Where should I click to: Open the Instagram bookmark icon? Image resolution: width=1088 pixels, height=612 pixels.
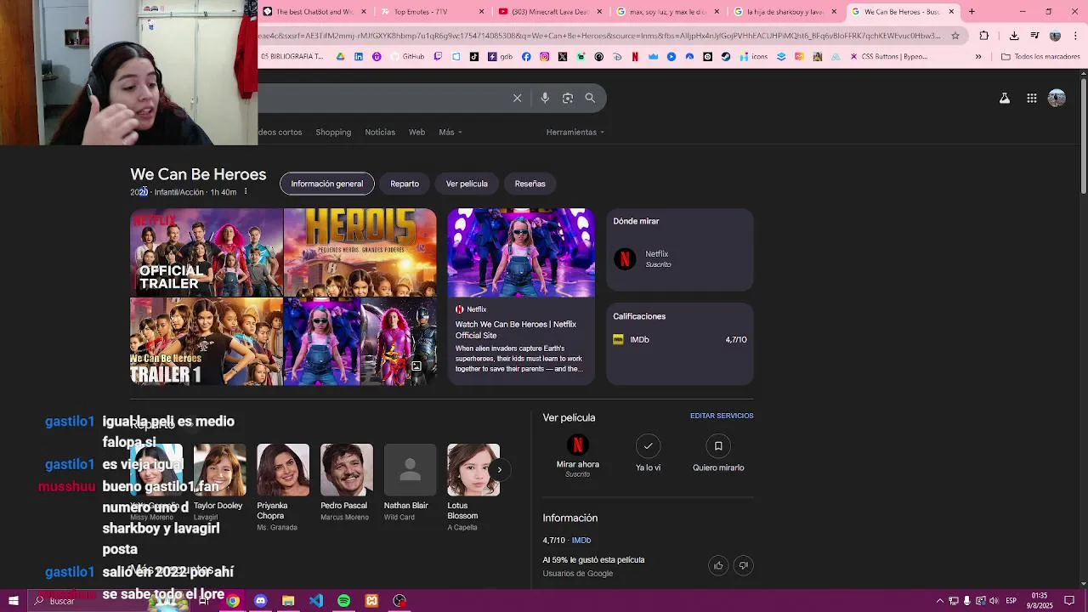coord(545,57)
